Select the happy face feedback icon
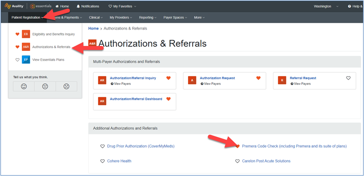364x176 pixels. pos(24,86)
